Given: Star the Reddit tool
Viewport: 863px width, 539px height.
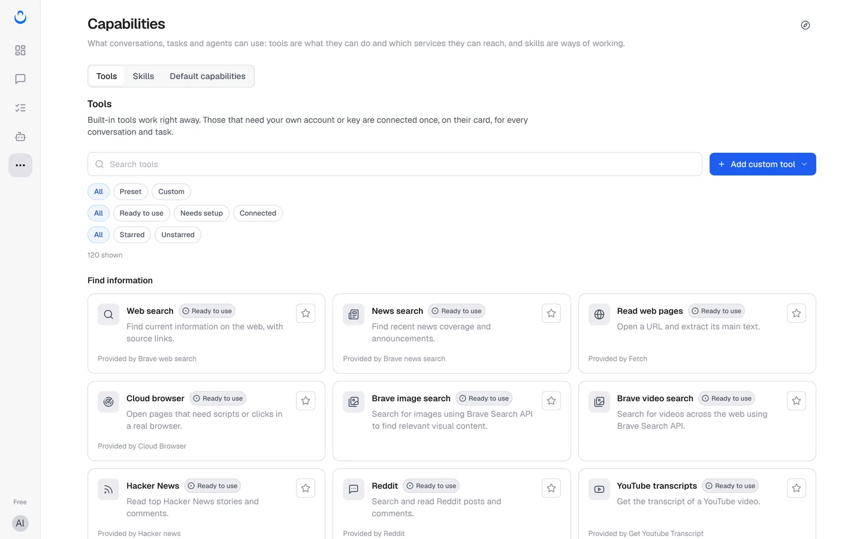Looking at the screenshot, I should point(551,488).
